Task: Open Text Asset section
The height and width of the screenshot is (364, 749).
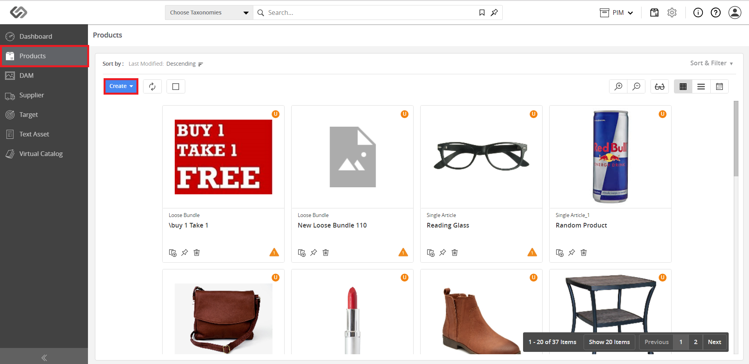Action: (44, 134)
